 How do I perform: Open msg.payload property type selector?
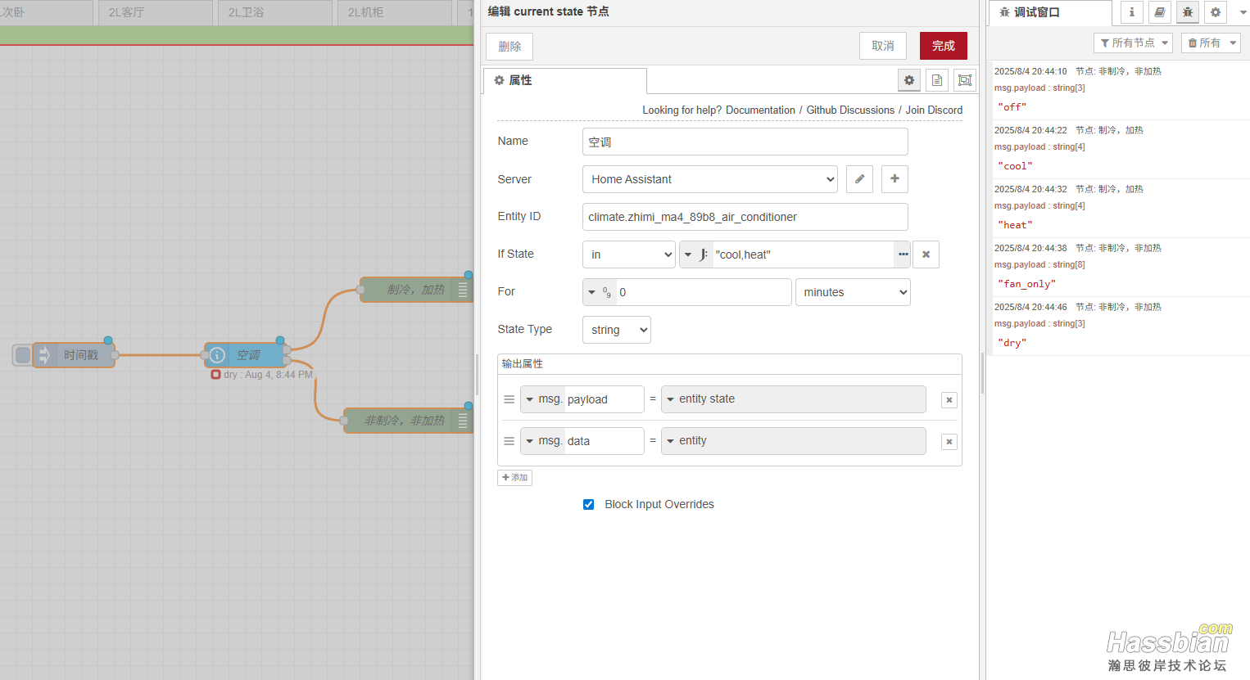(543, 399)
